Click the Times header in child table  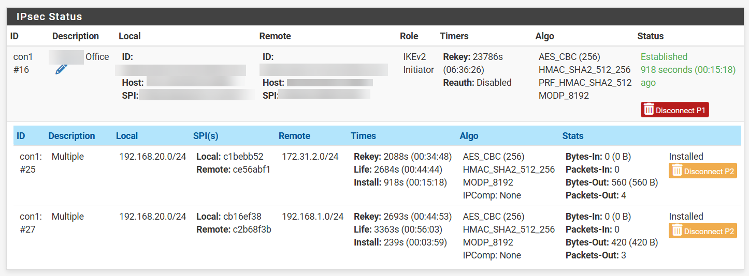(x=363, y=136)
